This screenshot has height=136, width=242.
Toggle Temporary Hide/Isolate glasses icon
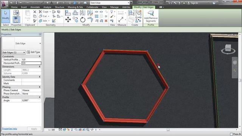92,130
